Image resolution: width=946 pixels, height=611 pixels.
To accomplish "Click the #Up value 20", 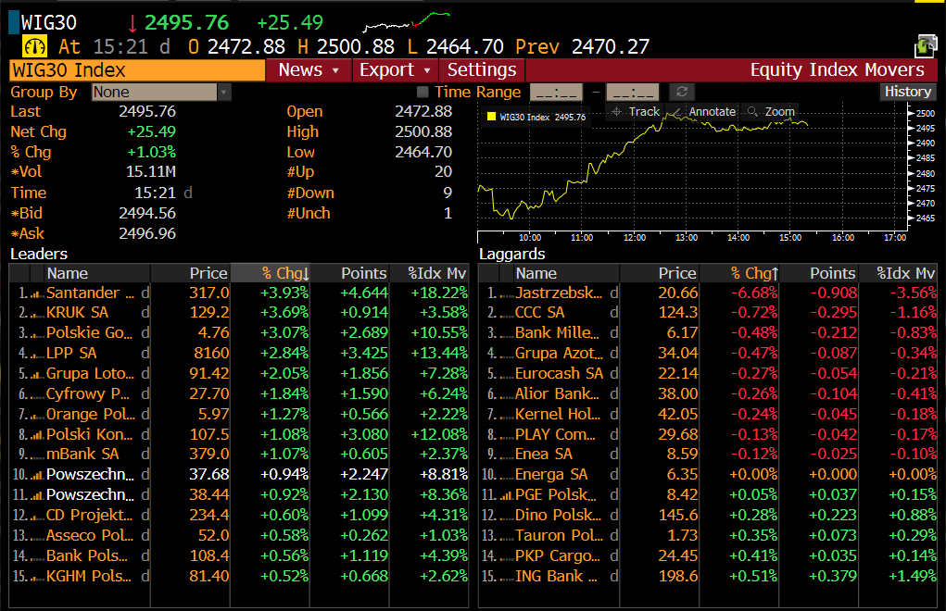I will tap(444, 172).
